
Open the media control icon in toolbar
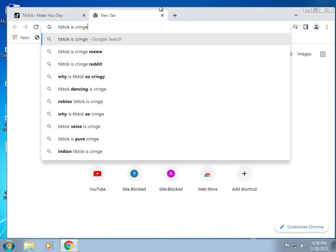pos(295,27)
